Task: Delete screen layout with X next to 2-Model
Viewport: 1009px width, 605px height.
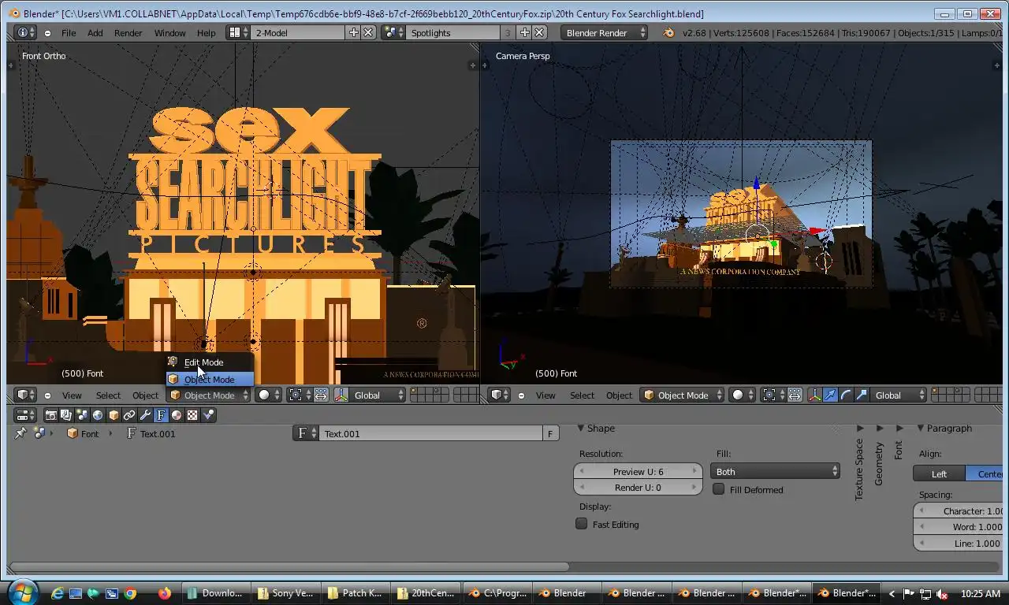Action: (367, 33)
